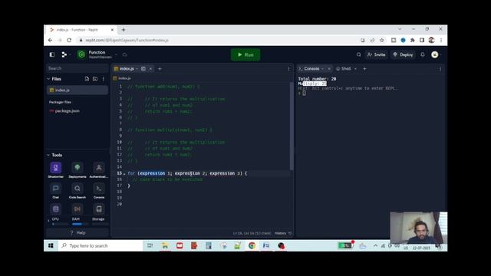Open the Chat tool
This screenshot has height=276, width=491.
click(56, 189)
